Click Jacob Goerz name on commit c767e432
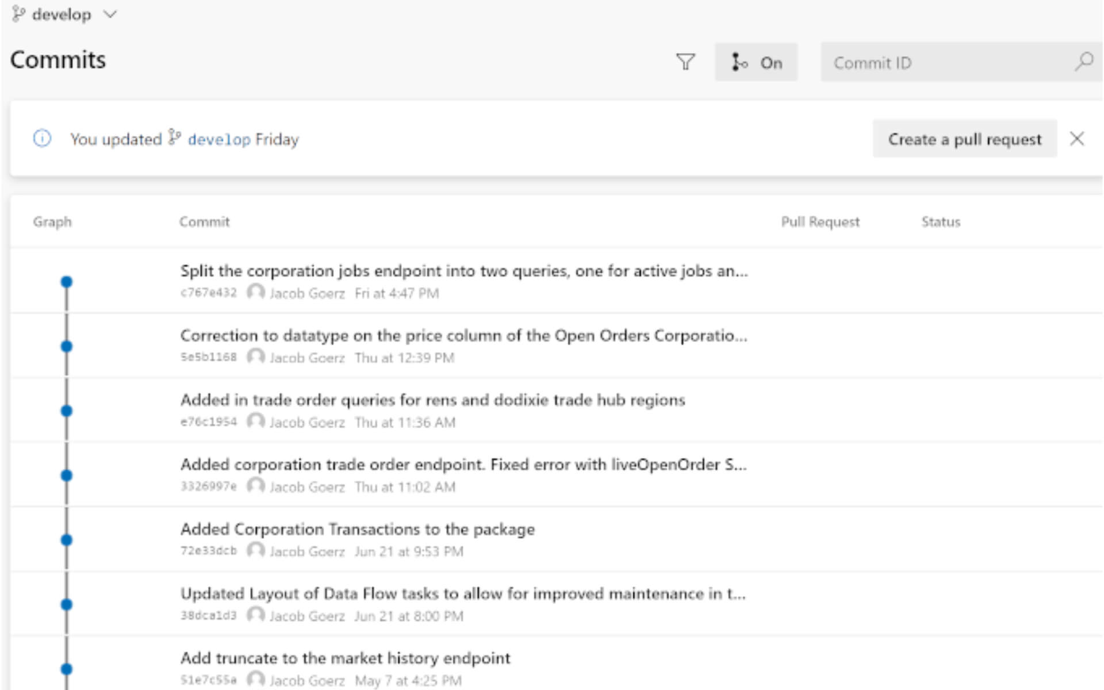 pos(307,293)
